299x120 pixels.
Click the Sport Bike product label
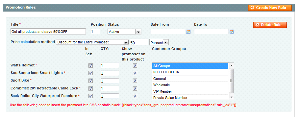coord(20,80)
